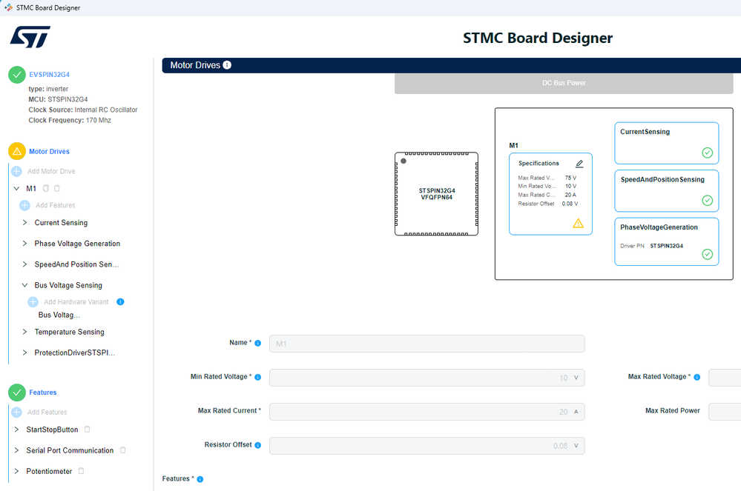Screen dimensions: 741x491
Task: Click the info icon next to Name field
Action: pyautogui.click(x=258, y=343)
